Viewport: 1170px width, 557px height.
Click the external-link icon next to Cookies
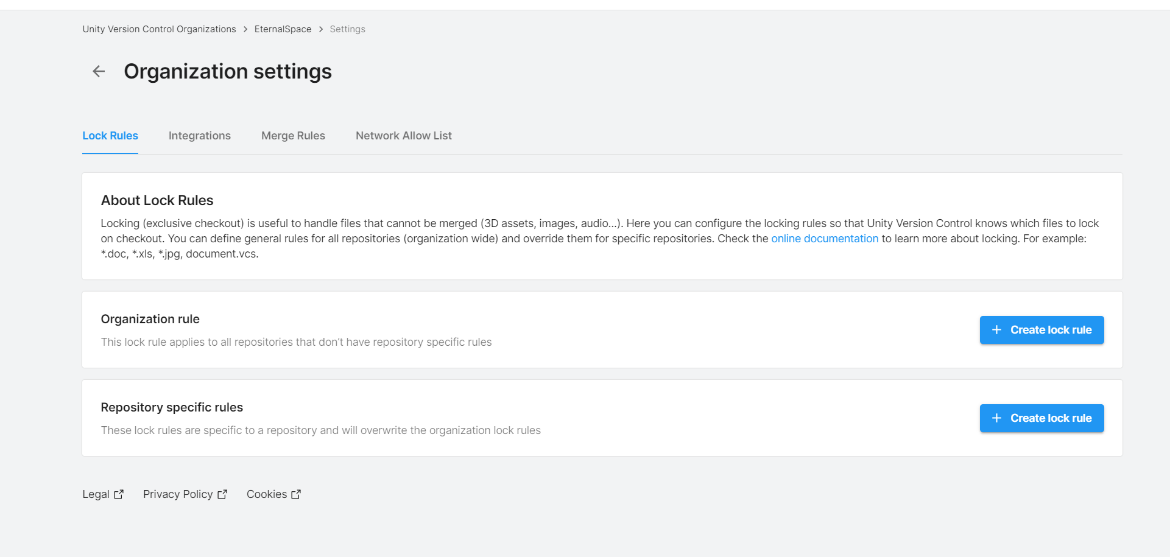pos(296,494)
